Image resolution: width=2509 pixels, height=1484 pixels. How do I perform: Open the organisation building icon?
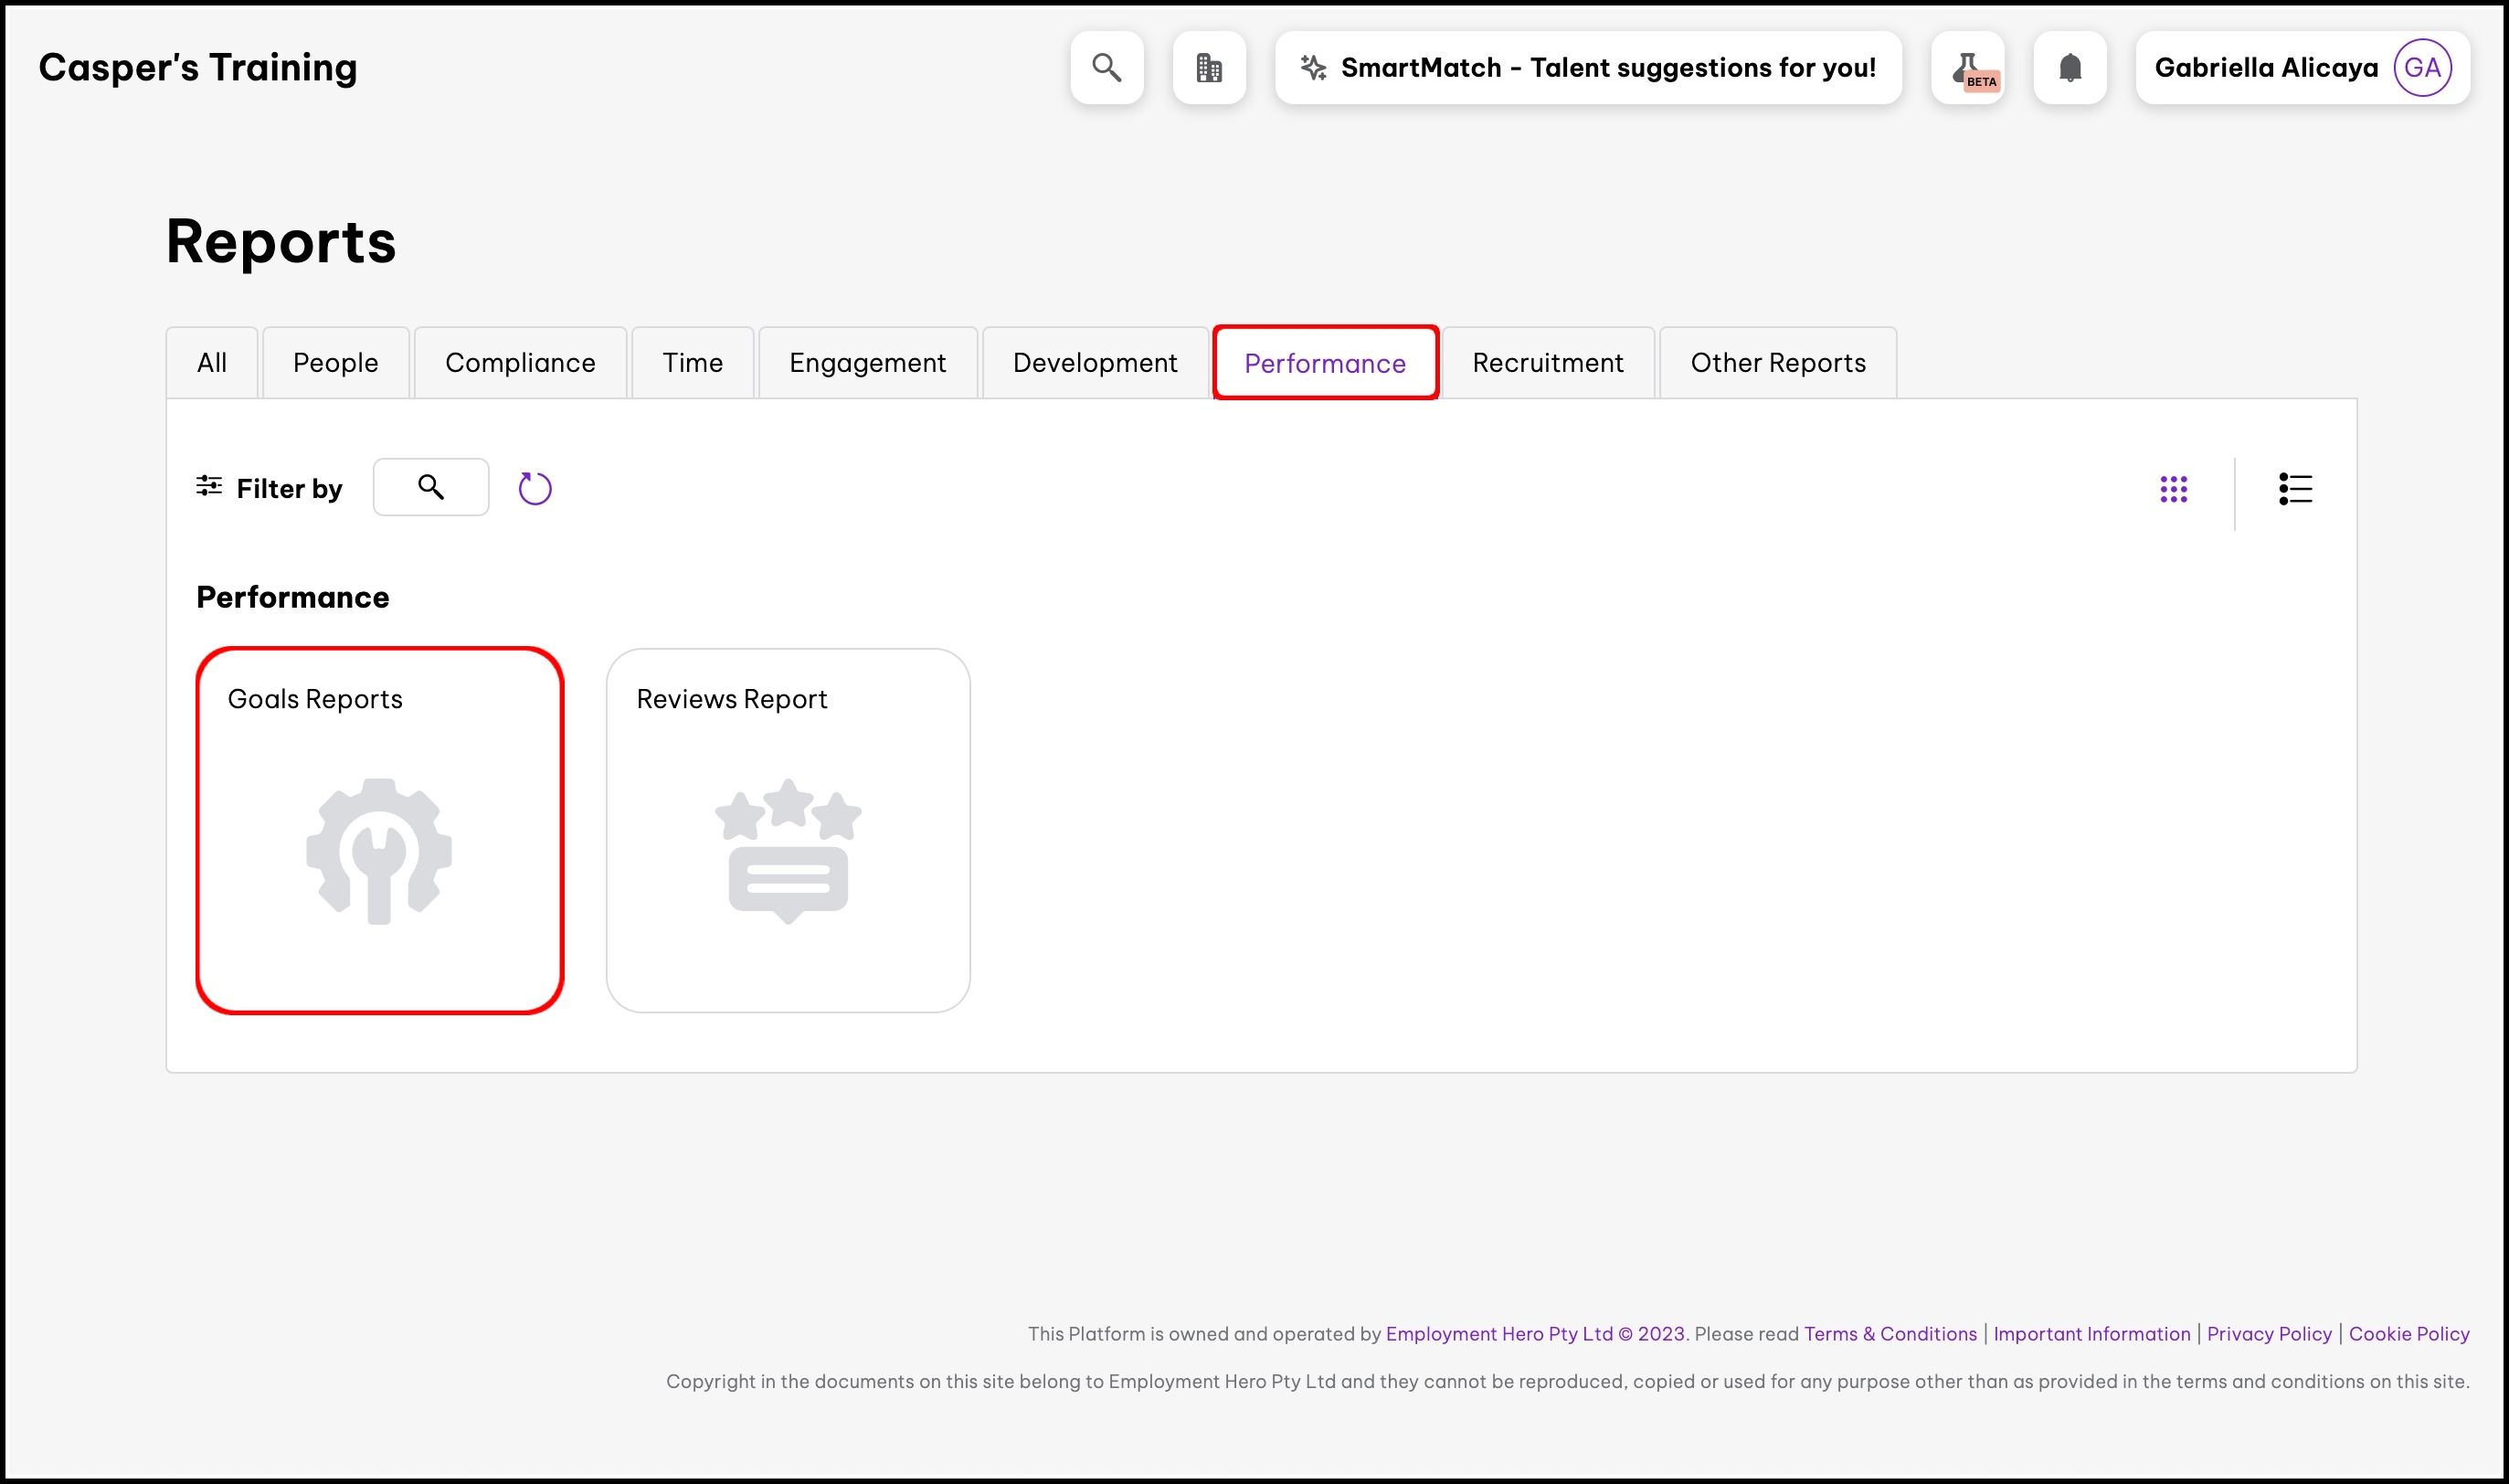pyautogui.click(x=1209, y=68)
